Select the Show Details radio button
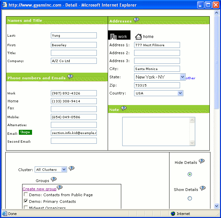This screenshot has width=221, height=218. click(x=190, y=198)
